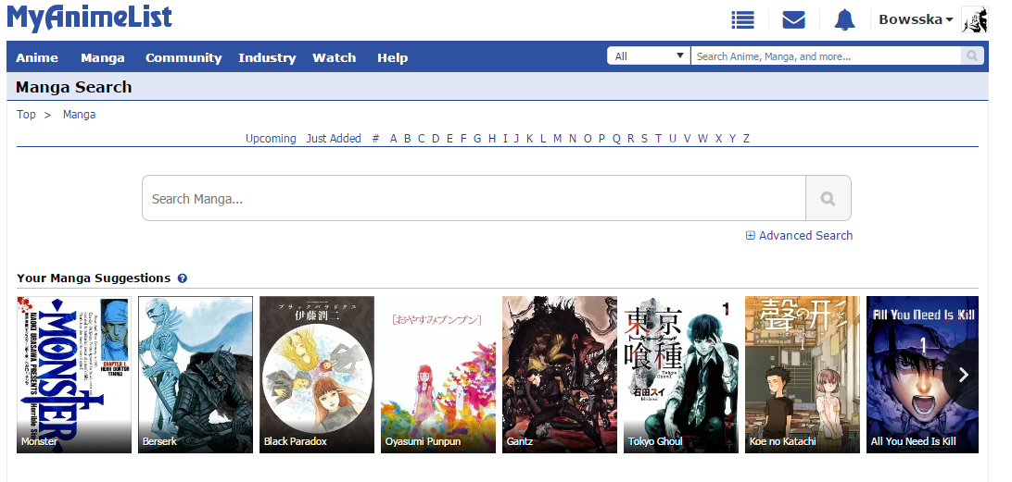Open the Just Added manga link
The width and height of the screenshot is (1012, 482).
[x=334, y=138]
